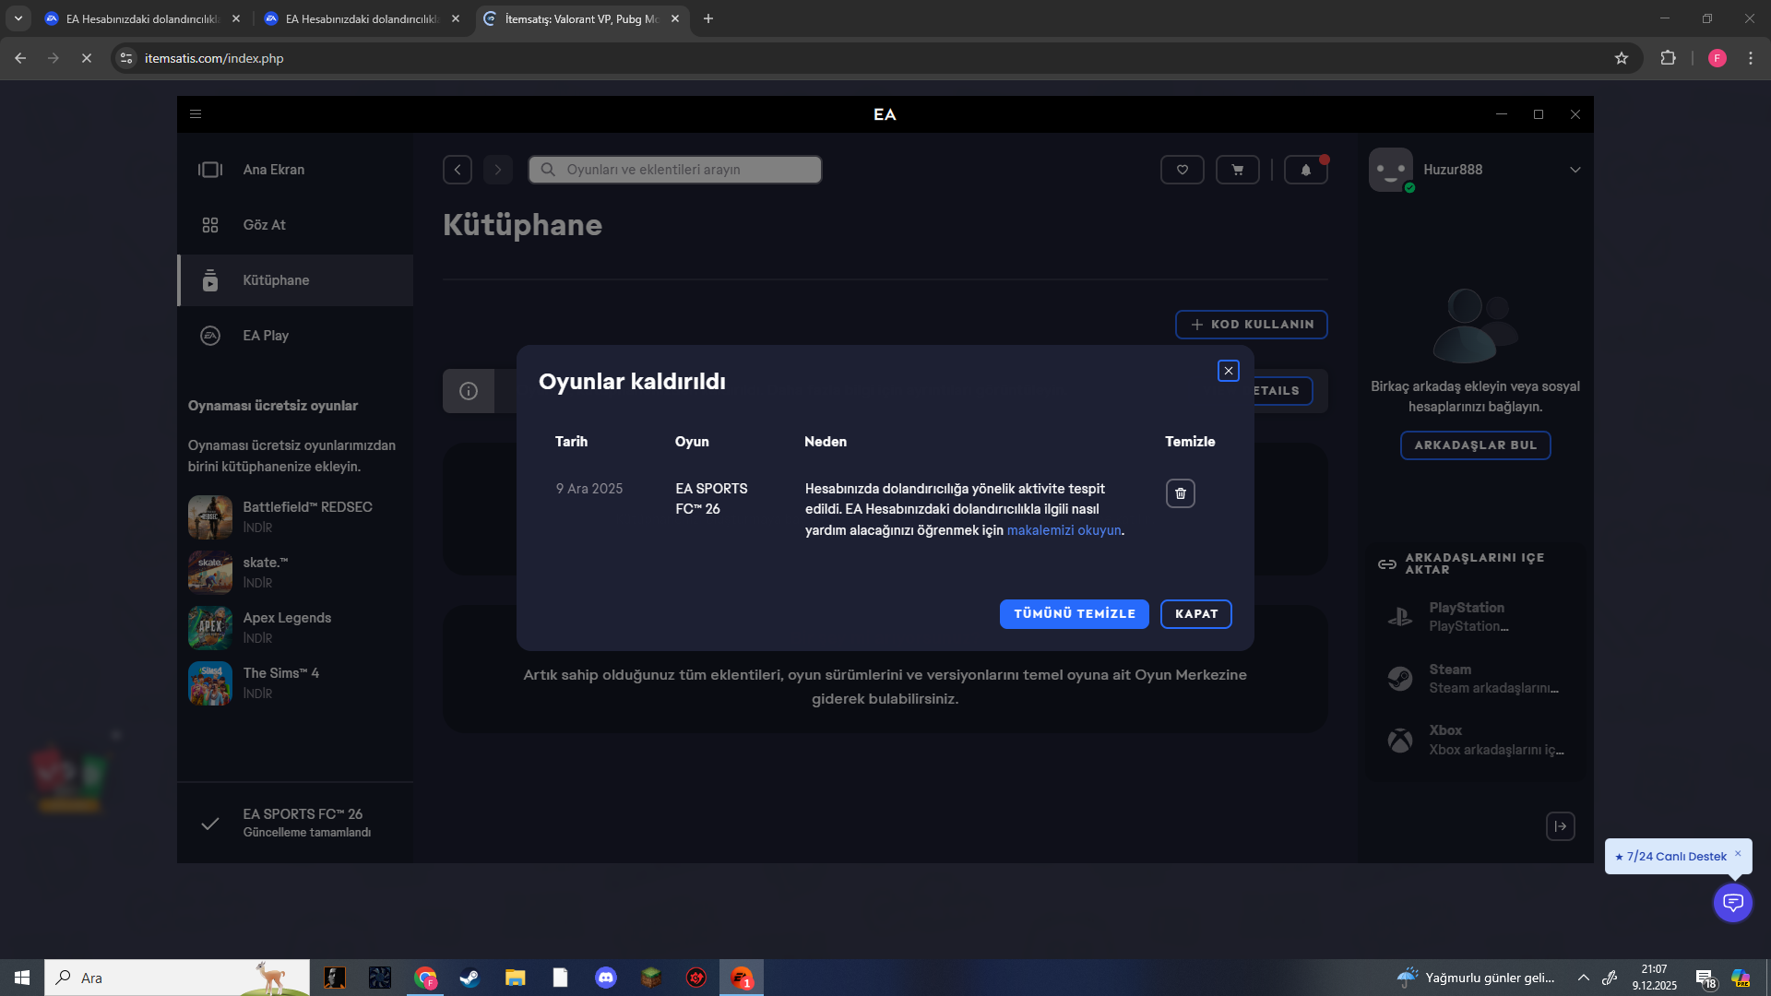Open Discord from the taskbar

click(x=606, y=978)
